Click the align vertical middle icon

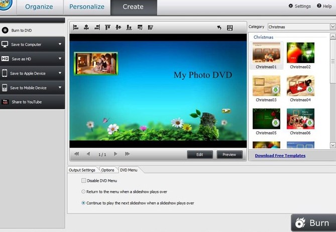(x=119, y=28)
